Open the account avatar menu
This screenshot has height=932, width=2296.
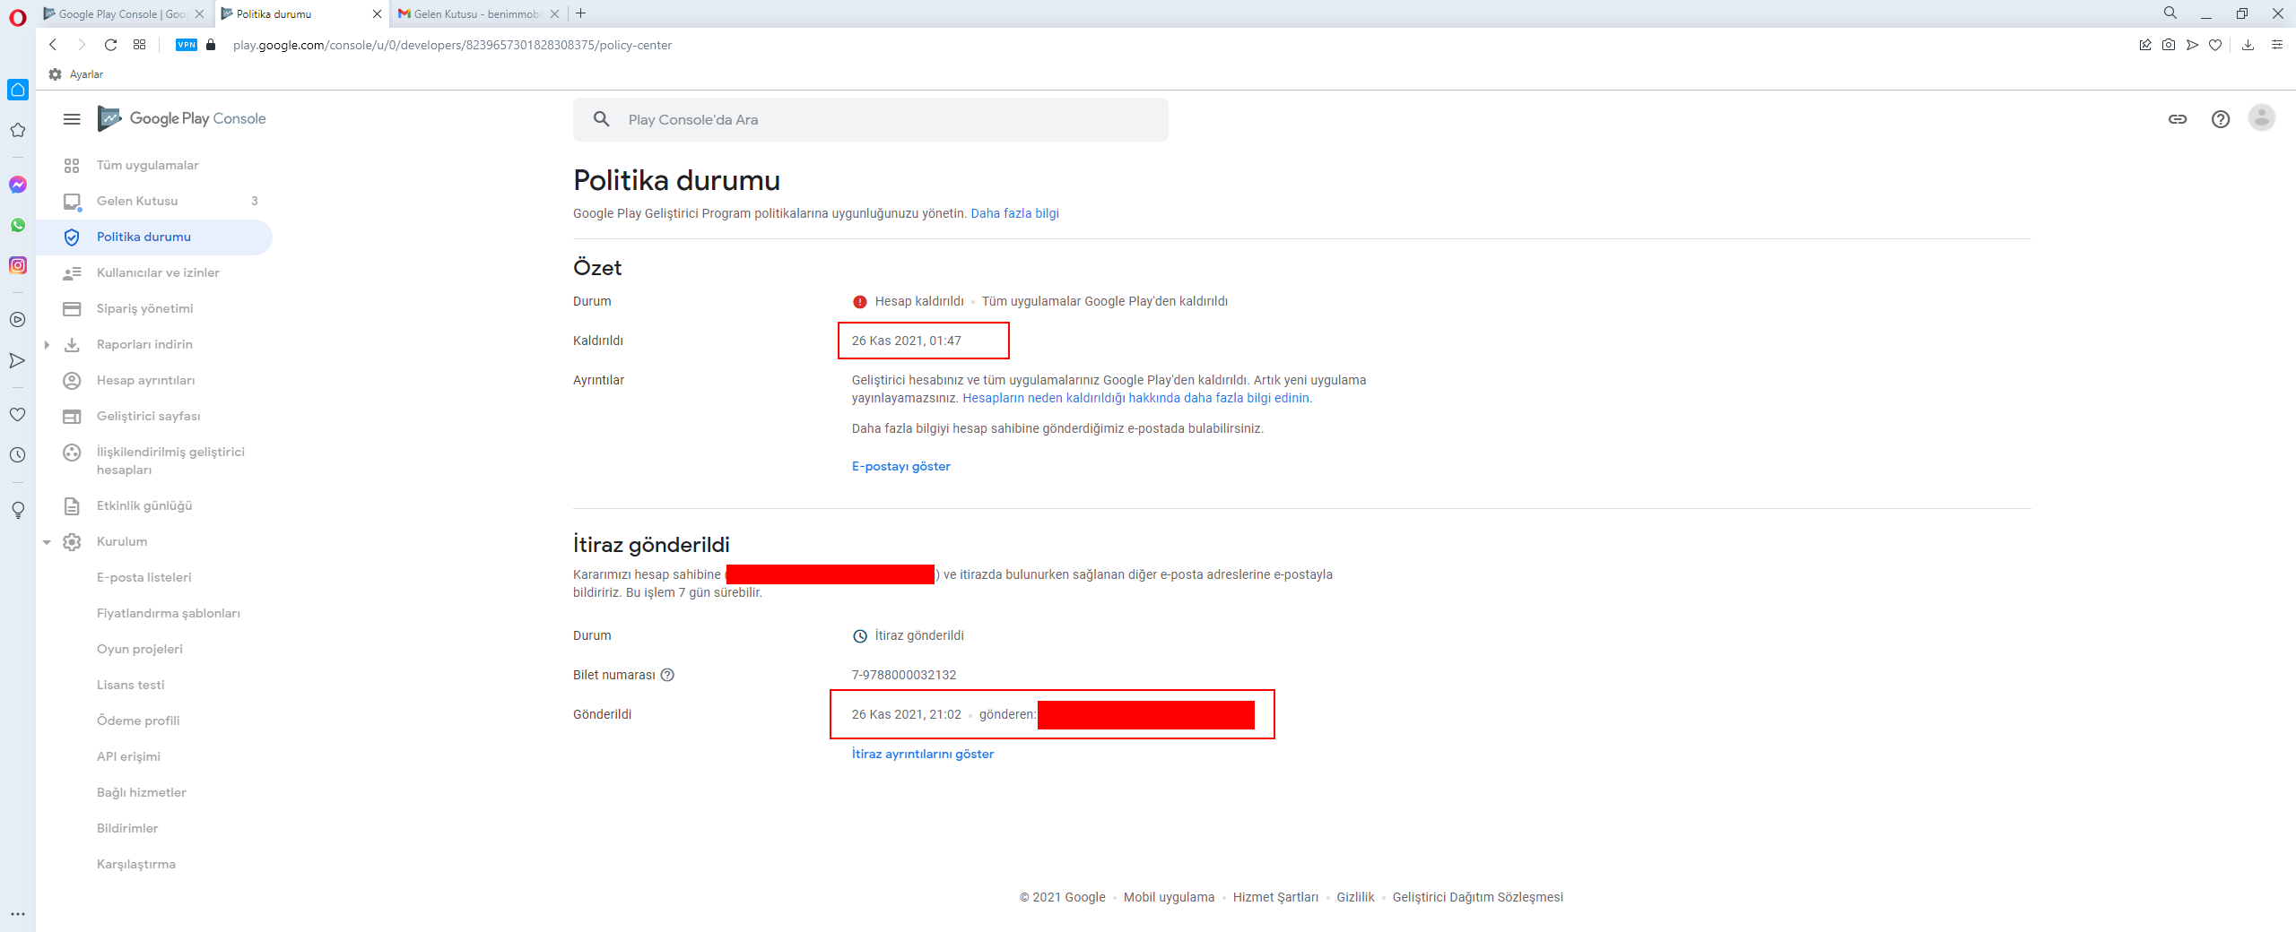coord(2262,117)
